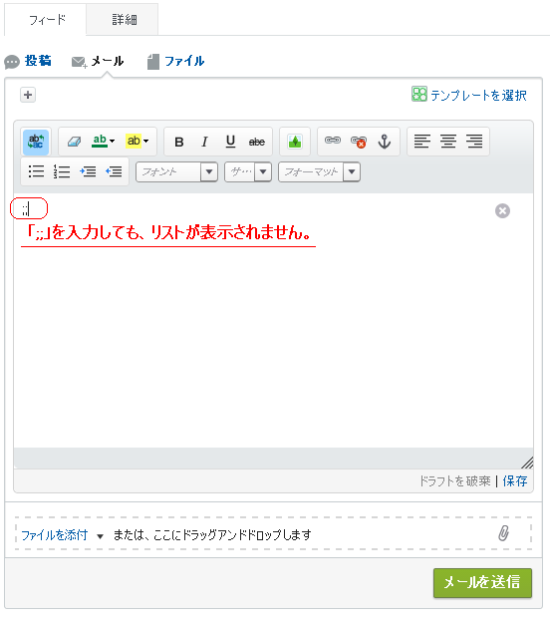Switch to the フィード tab

coord(47,19)
